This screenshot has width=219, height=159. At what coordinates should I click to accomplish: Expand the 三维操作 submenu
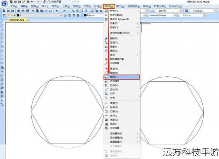(122, 134)
